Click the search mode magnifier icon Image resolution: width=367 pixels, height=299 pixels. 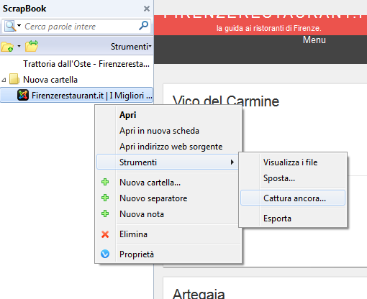10,26
